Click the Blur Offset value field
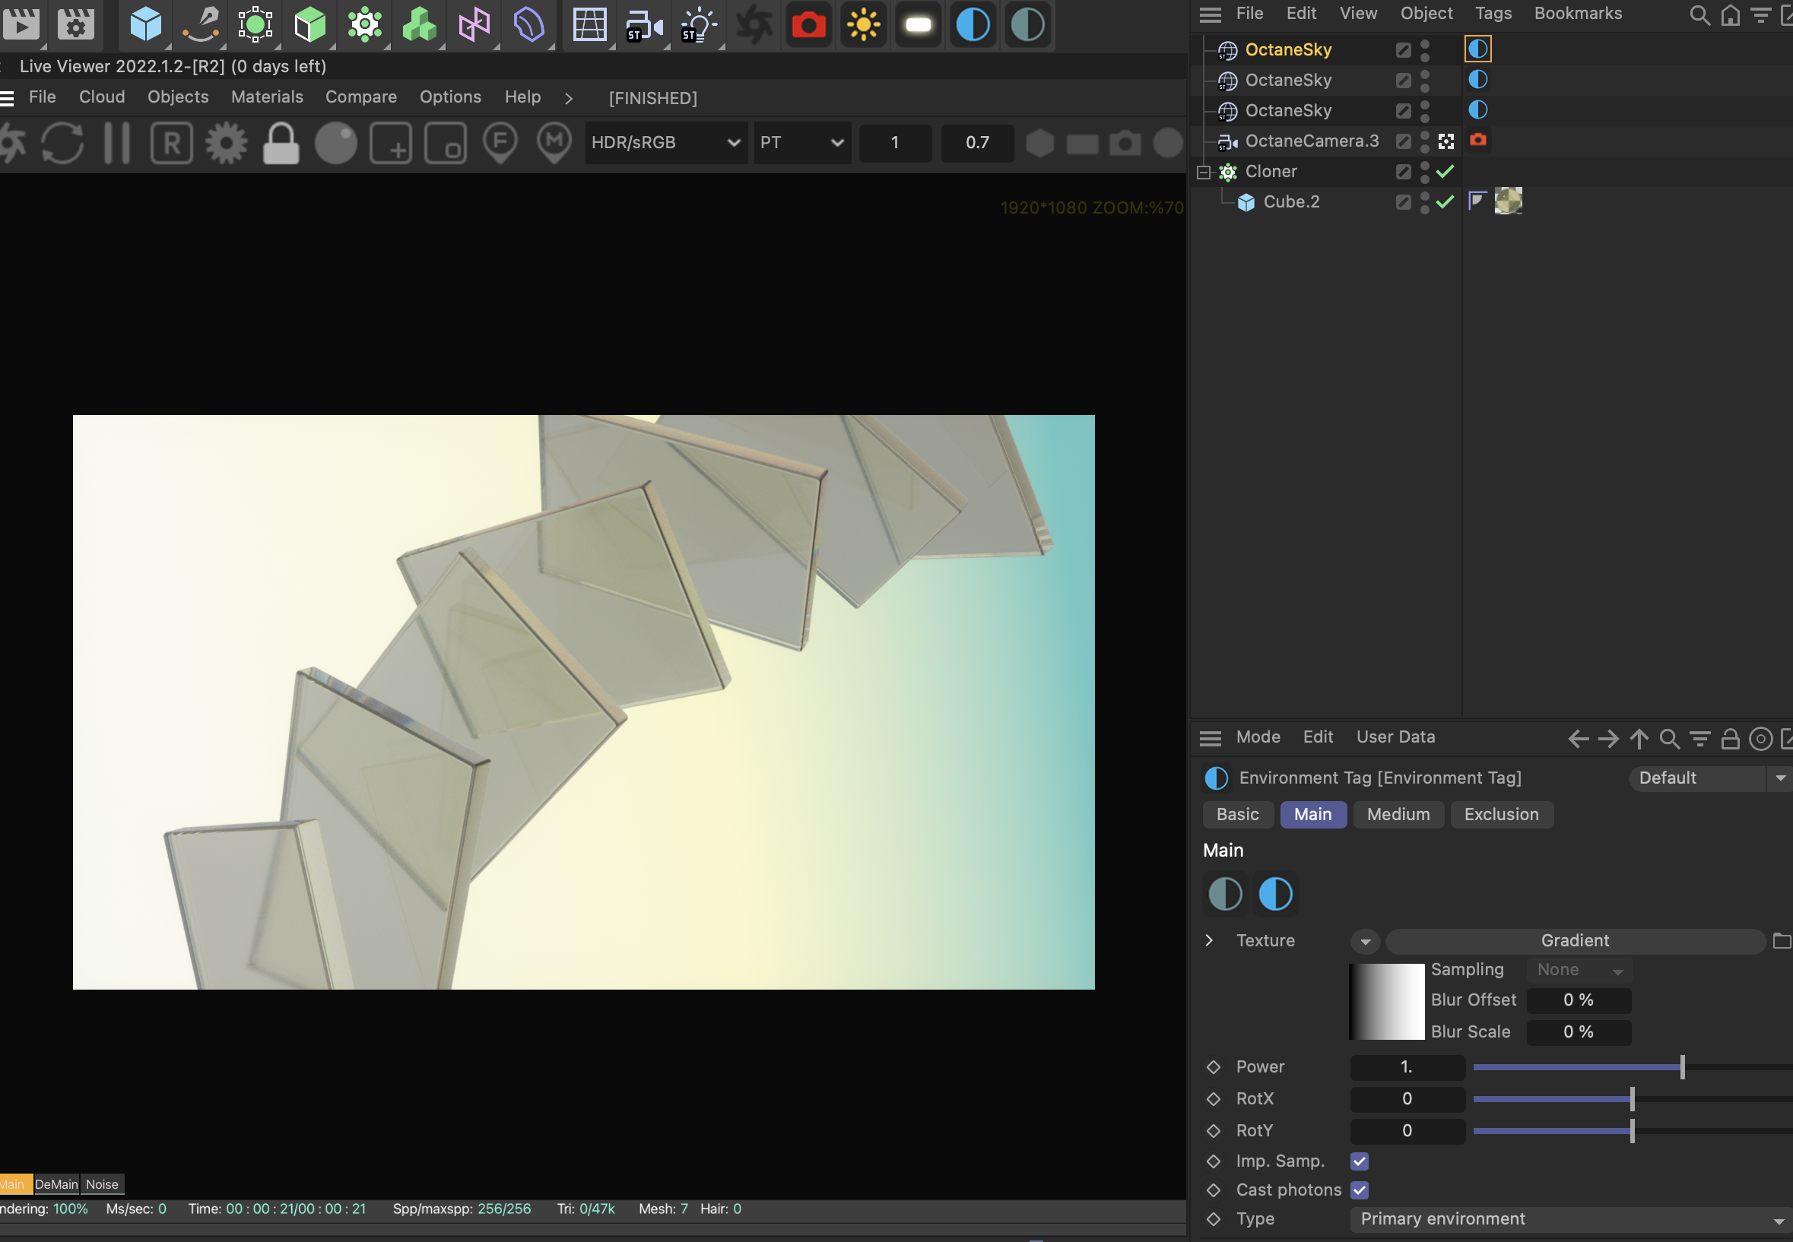This screenshot has height=1242, width=1793. 1579,1001
